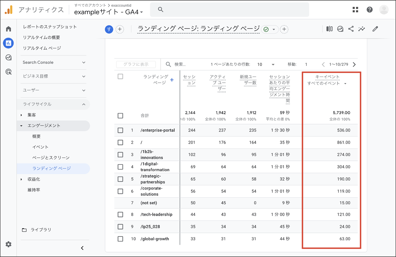This screenshot has height=257, width=396.
Task: Select the /tech-leadership row checkbox
Action: coord(120,215)
